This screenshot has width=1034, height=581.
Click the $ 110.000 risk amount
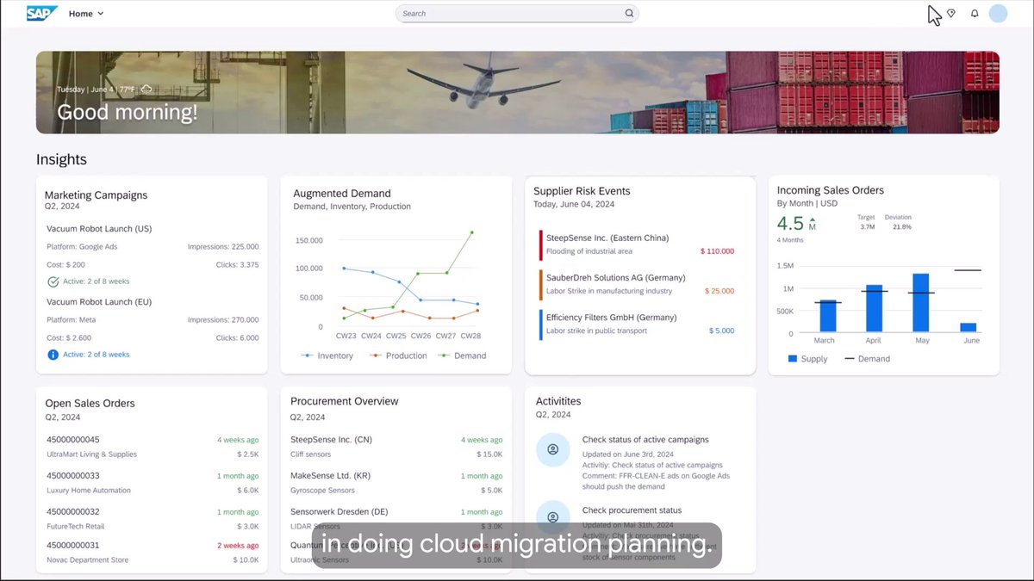(x=718, y=251)
